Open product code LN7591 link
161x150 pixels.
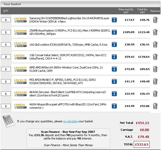[19, 55]
